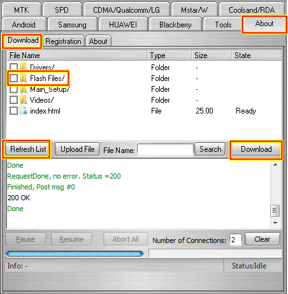The width and height of the screenshot is (288, 294).
Task: Click the 'Ready' state of index.html
Action: click(246, 111)
